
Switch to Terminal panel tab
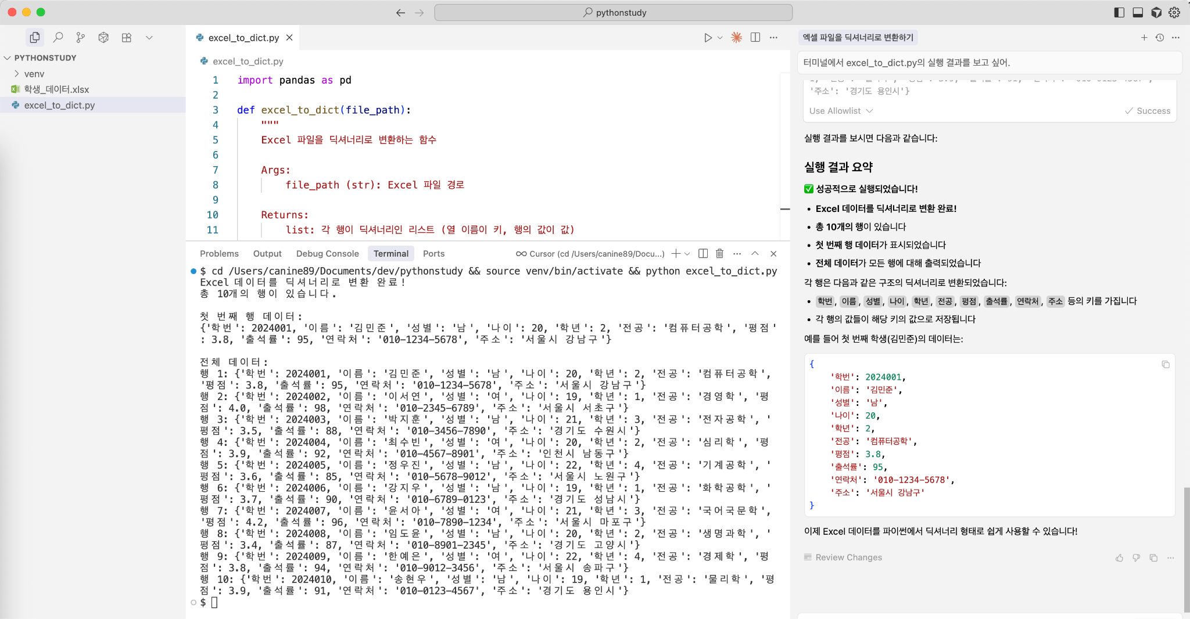pos(391,254)
